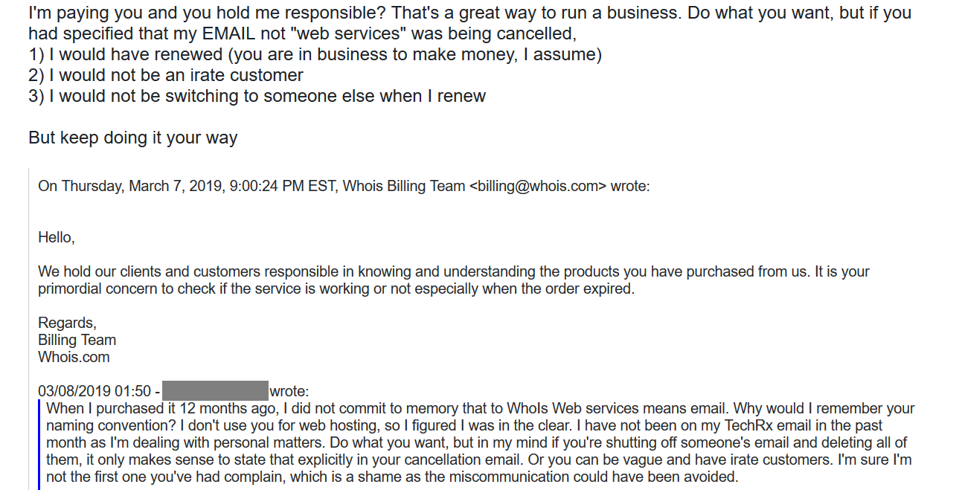Click "Billing Team" in the signature block
The image size is (962, 490).
tap(77, 340)
